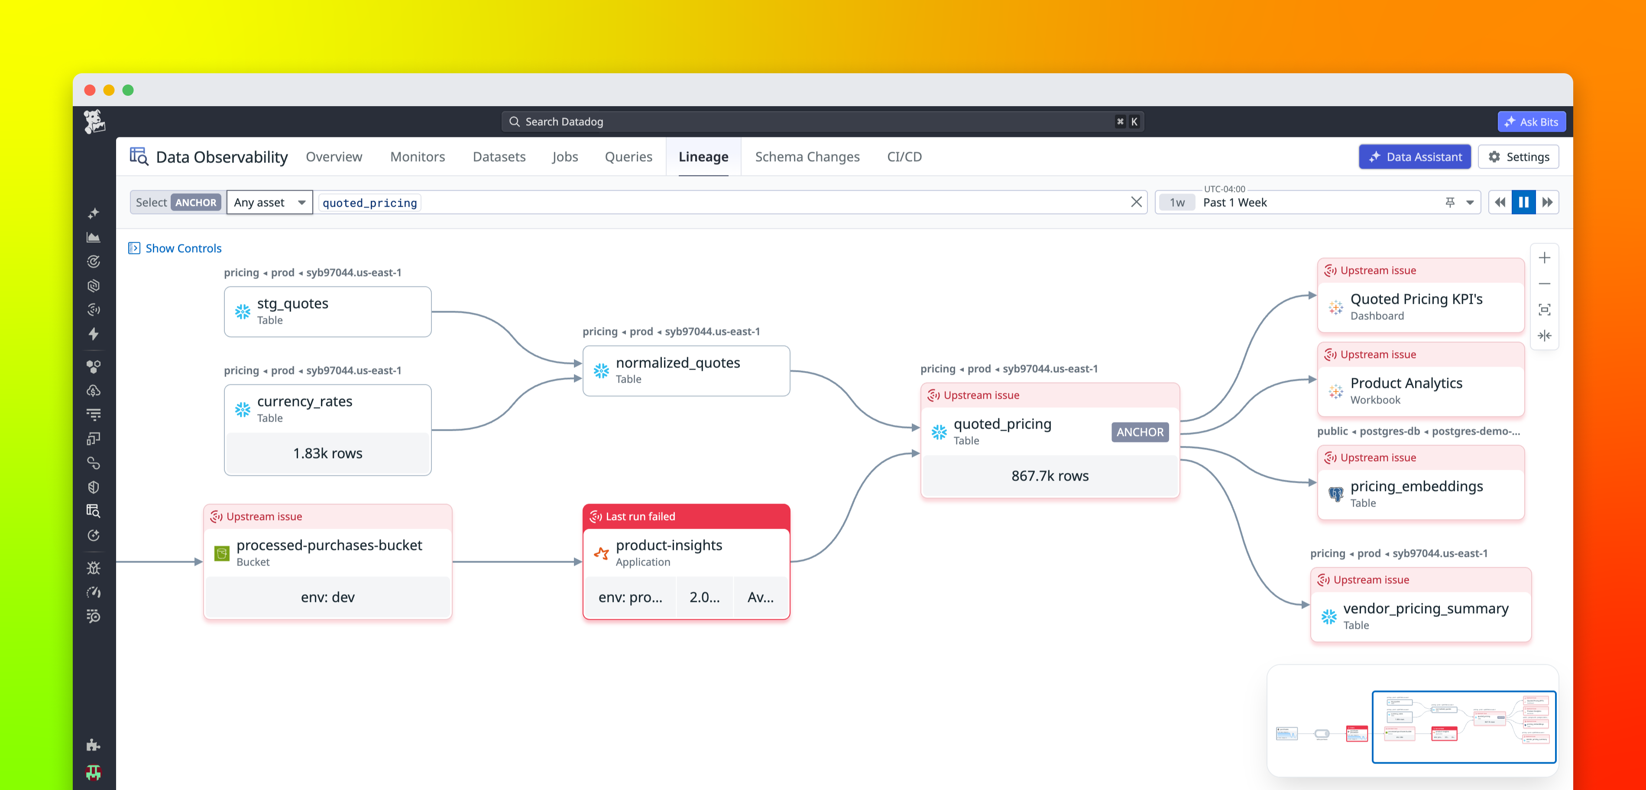Image resolution: width=1646 pixels, height=790 pixels.
Task: Click the quoted_pricing search token
Action: click(x=369, y=203)
